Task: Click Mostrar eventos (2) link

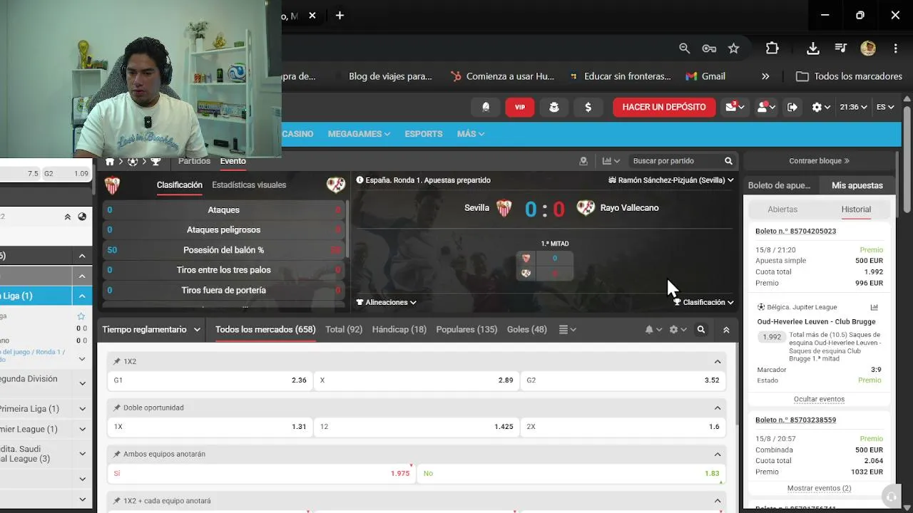Action: pos(819,488)
